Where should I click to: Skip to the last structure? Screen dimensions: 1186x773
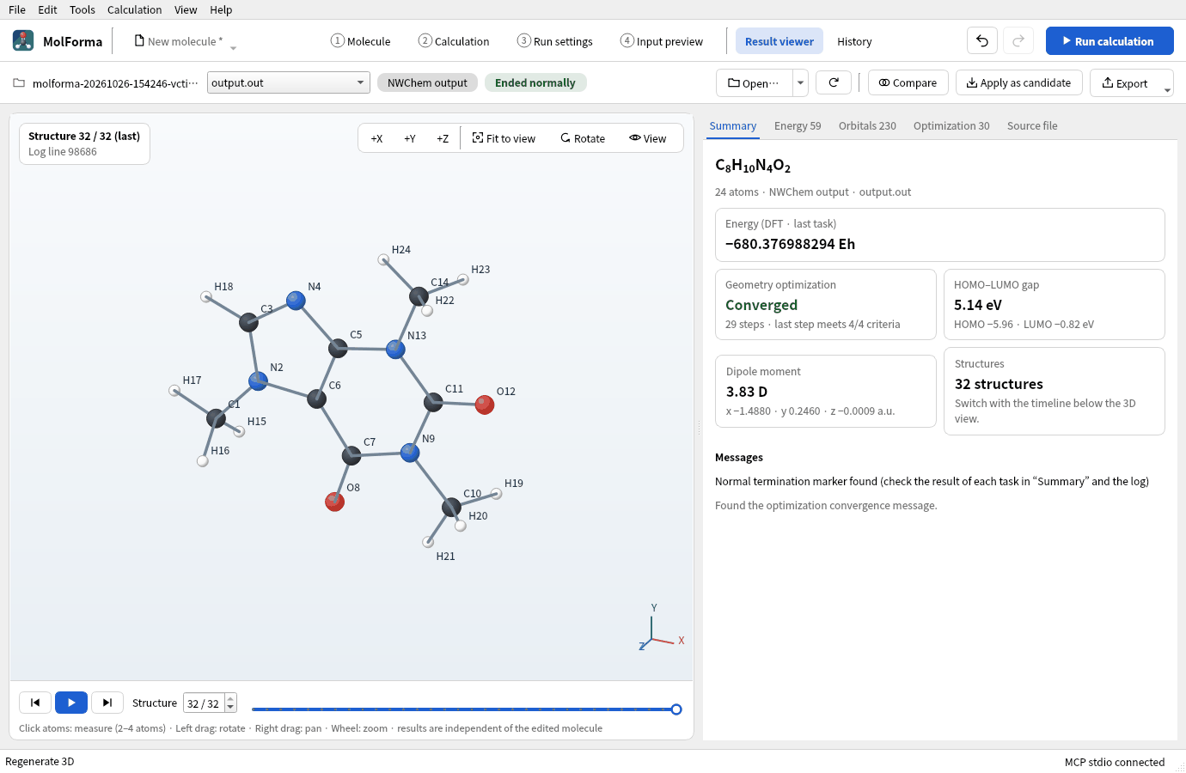pos(107,703)
